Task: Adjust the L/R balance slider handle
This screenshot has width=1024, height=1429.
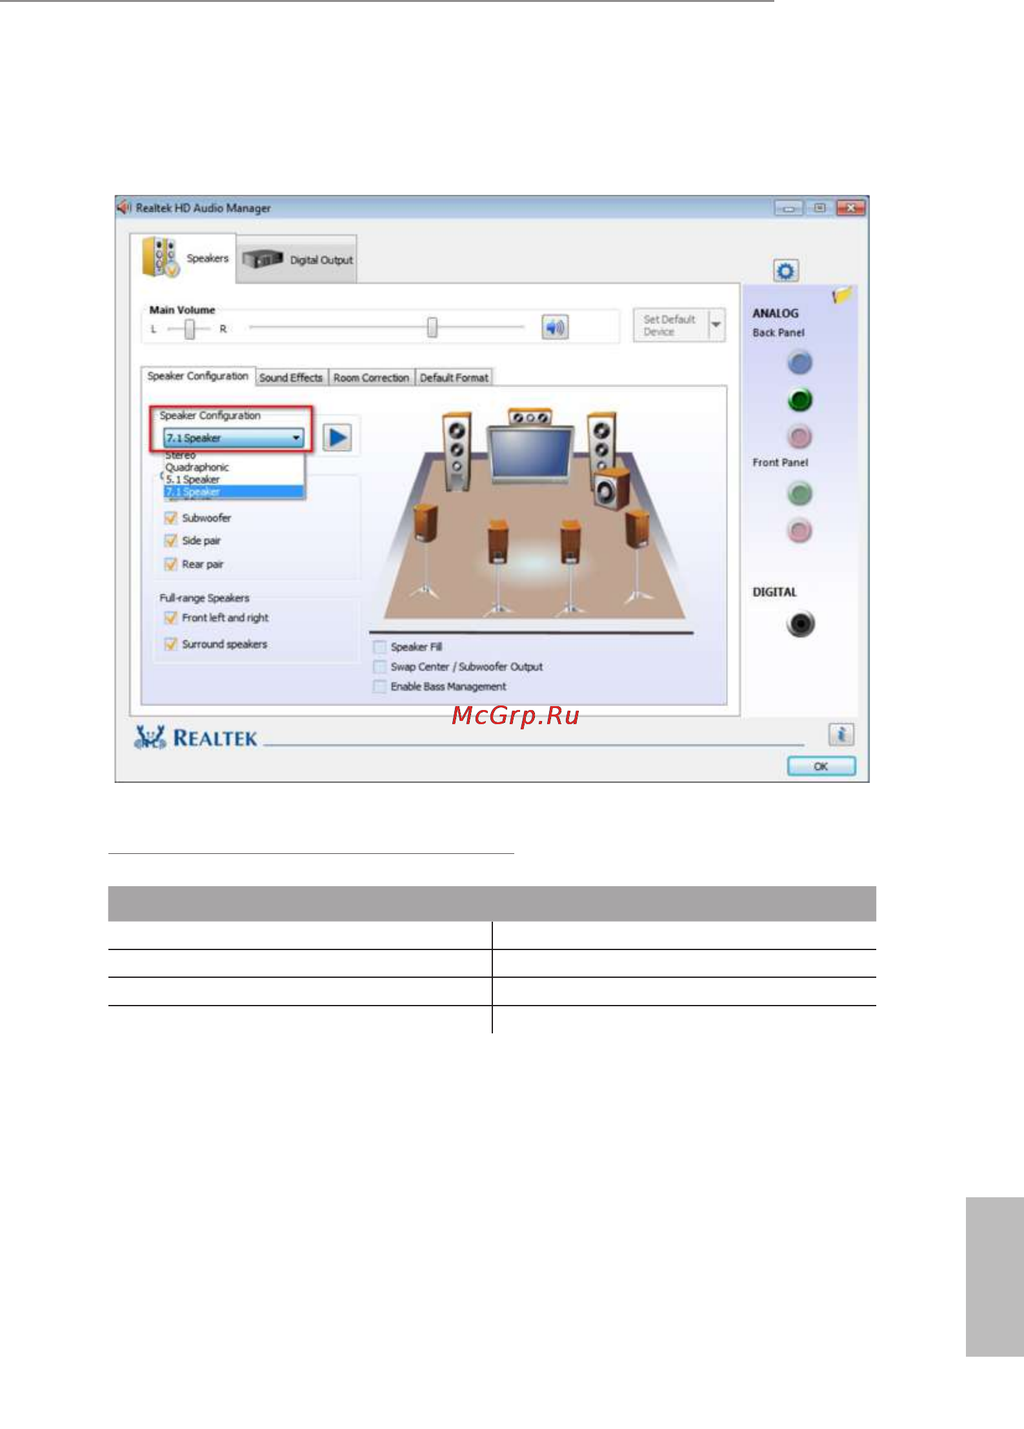Action: [x=189, y=329]
